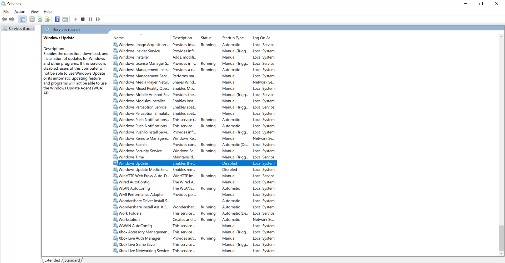Select Windows Mobile Hotspot Service name
The width and height of the screenshot is (505, 263).
[x=144, y=95]
